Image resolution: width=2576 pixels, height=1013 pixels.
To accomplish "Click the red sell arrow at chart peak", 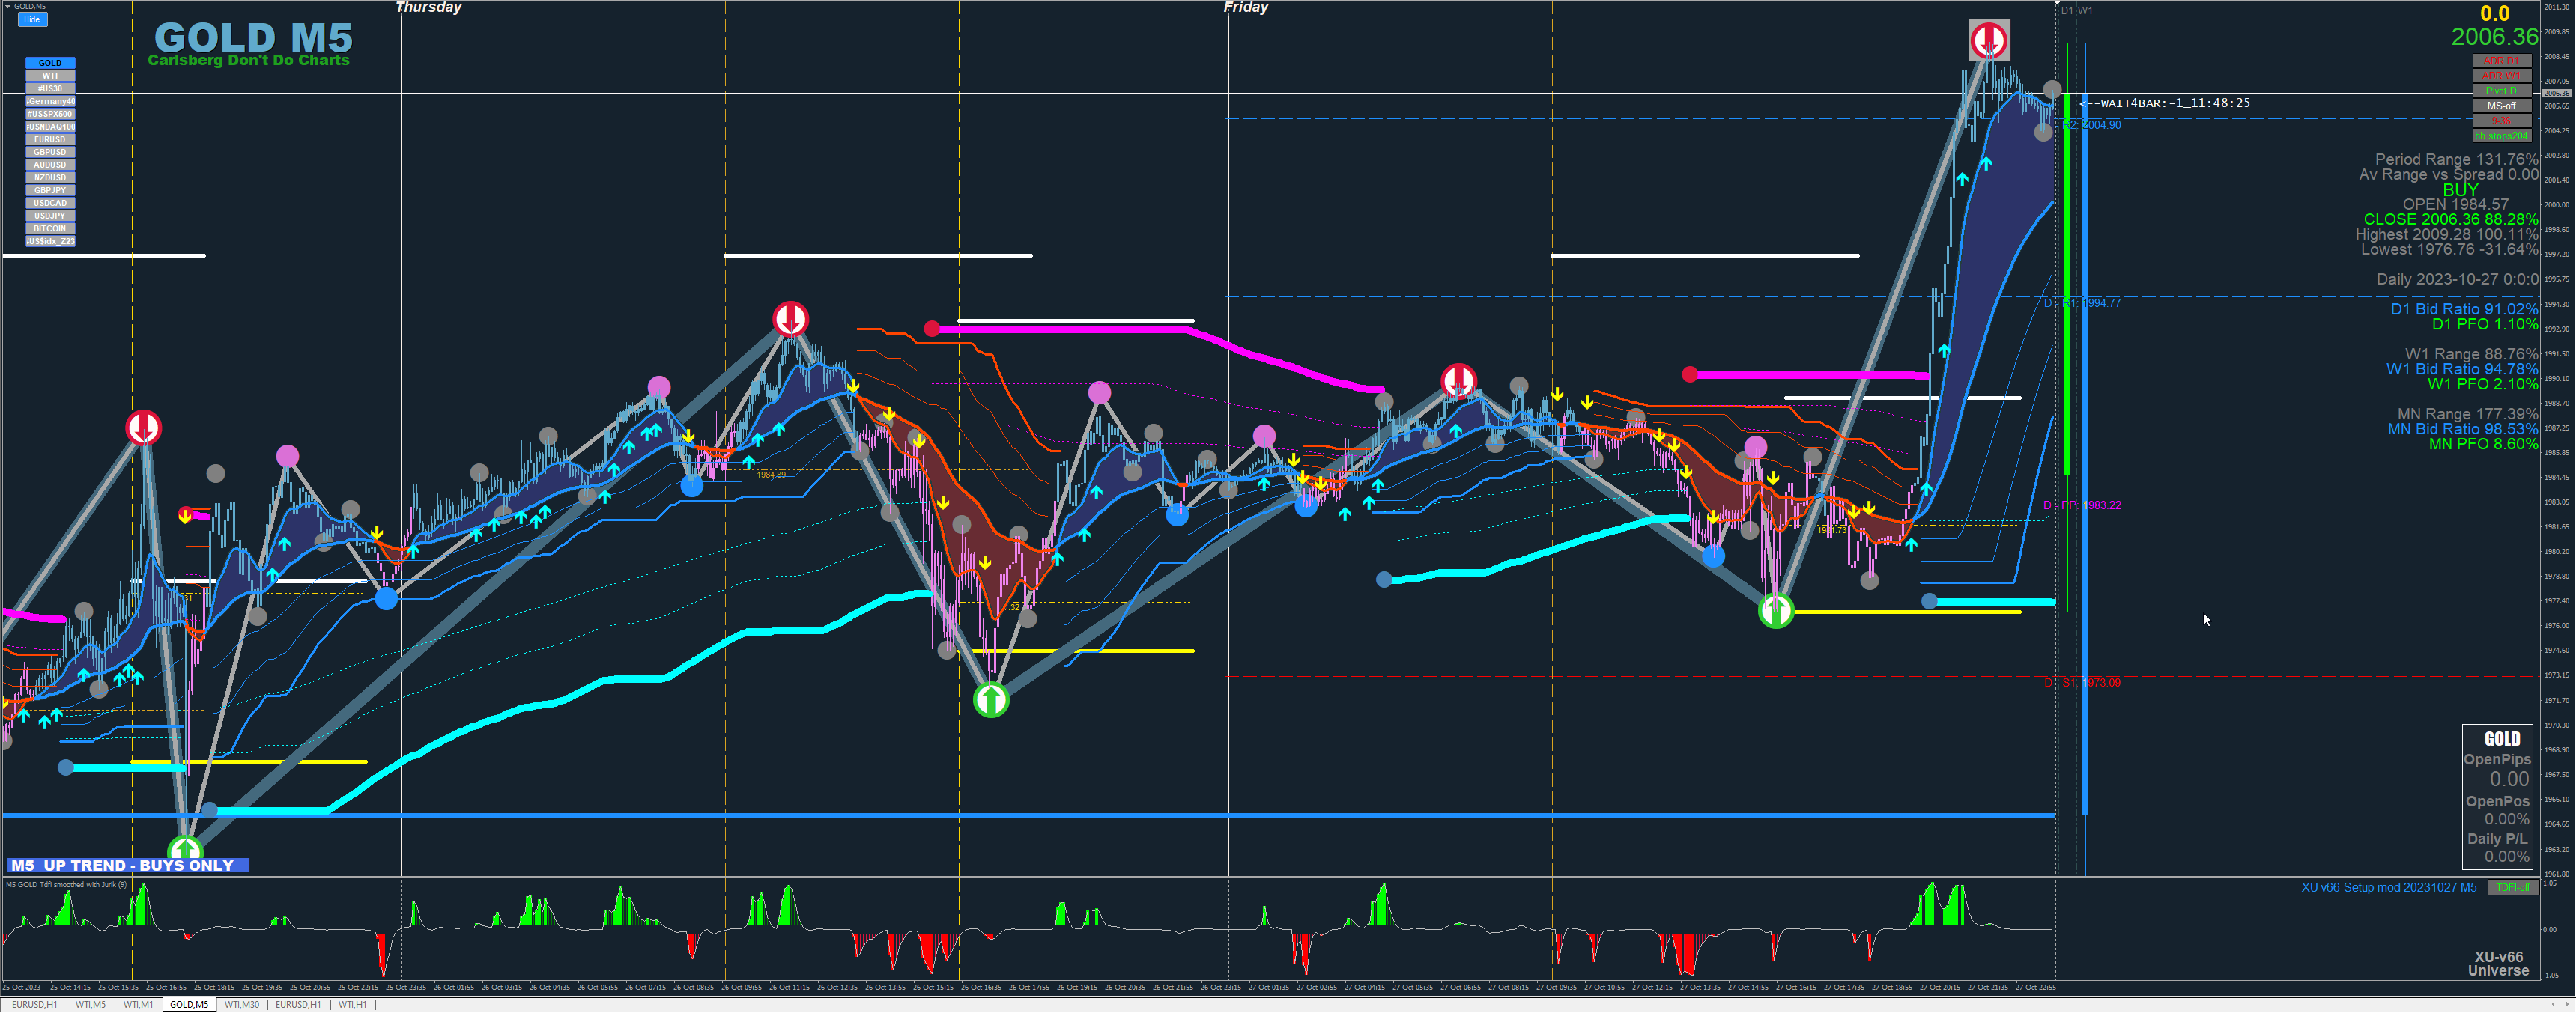I will (x=1988, y=41).
